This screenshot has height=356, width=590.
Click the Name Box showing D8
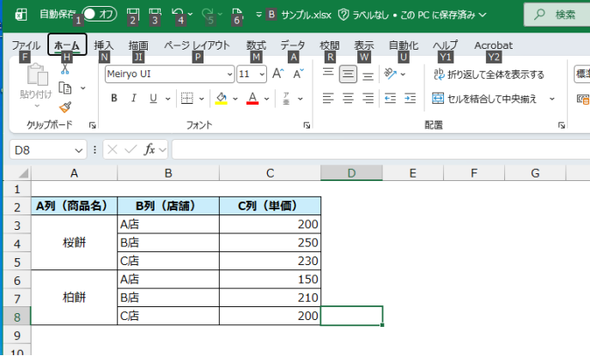coord(45,149)
